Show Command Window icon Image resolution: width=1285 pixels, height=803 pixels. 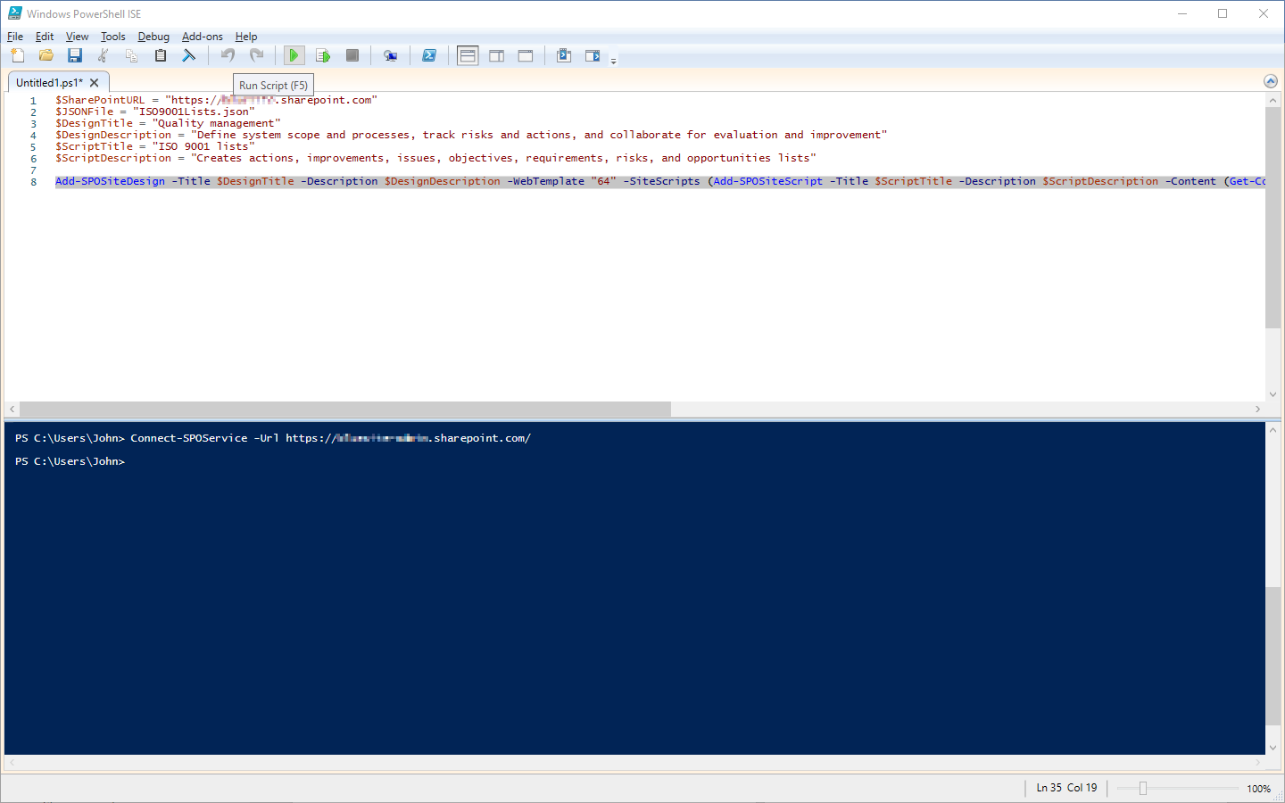pyautogui.click(x=564, y=55)
